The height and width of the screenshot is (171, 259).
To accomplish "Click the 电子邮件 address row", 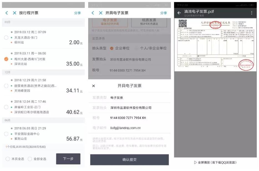I will (129, 128).
